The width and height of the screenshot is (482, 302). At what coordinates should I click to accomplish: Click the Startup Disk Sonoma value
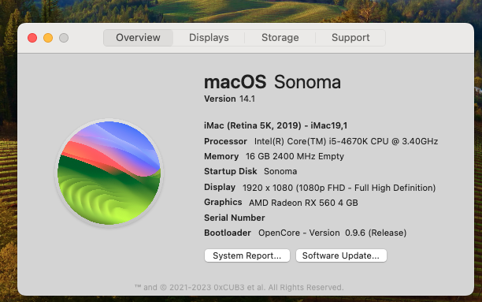coord(280,171)
